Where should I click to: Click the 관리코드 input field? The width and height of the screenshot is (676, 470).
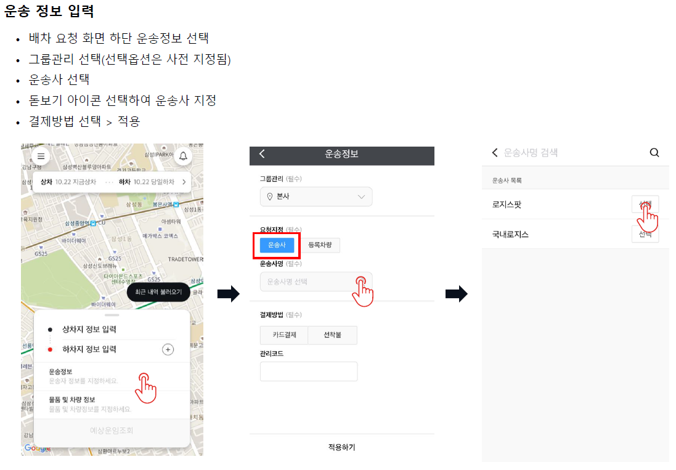tap(309, 371)
